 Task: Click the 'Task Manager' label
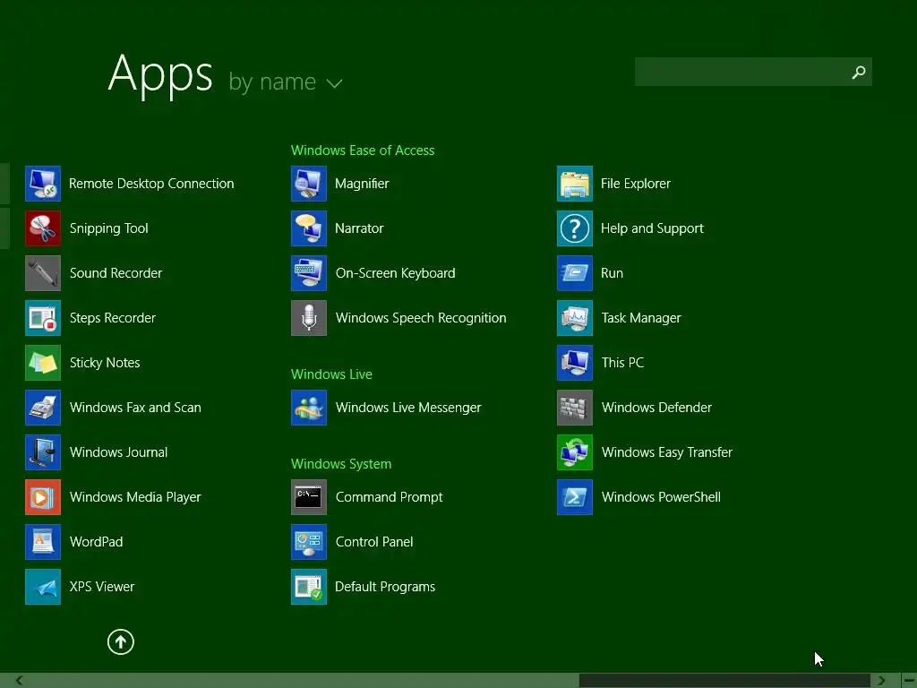(641, 318)
